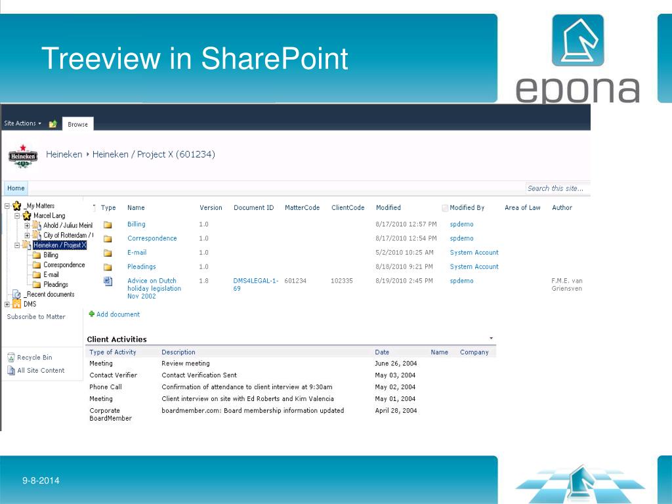Click the _My Matters star icon

(16, 205)
